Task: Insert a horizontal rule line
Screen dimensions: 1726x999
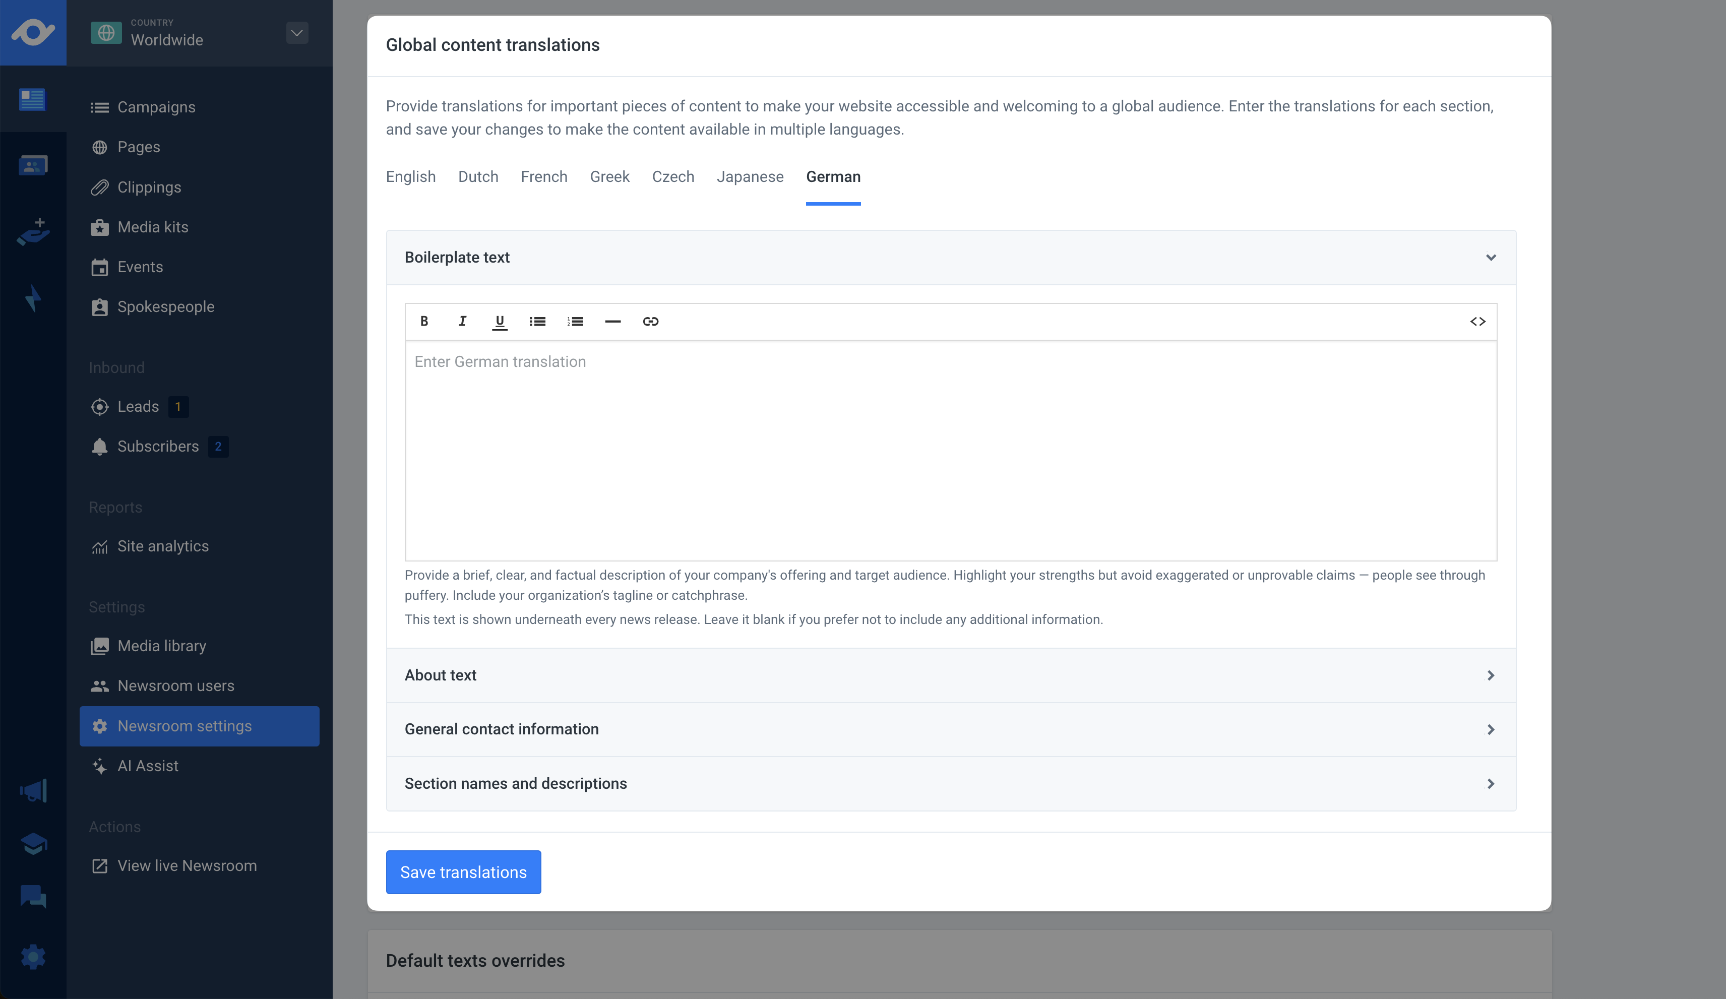Action: (x=613, y=321)
